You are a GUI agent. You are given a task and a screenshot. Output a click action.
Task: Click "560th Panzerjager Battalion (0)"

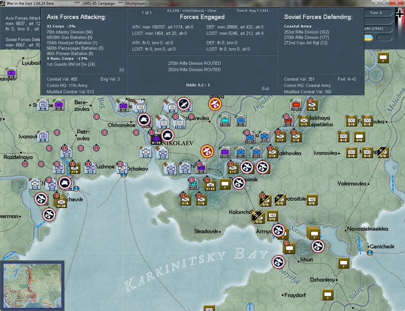pos(75,48)
